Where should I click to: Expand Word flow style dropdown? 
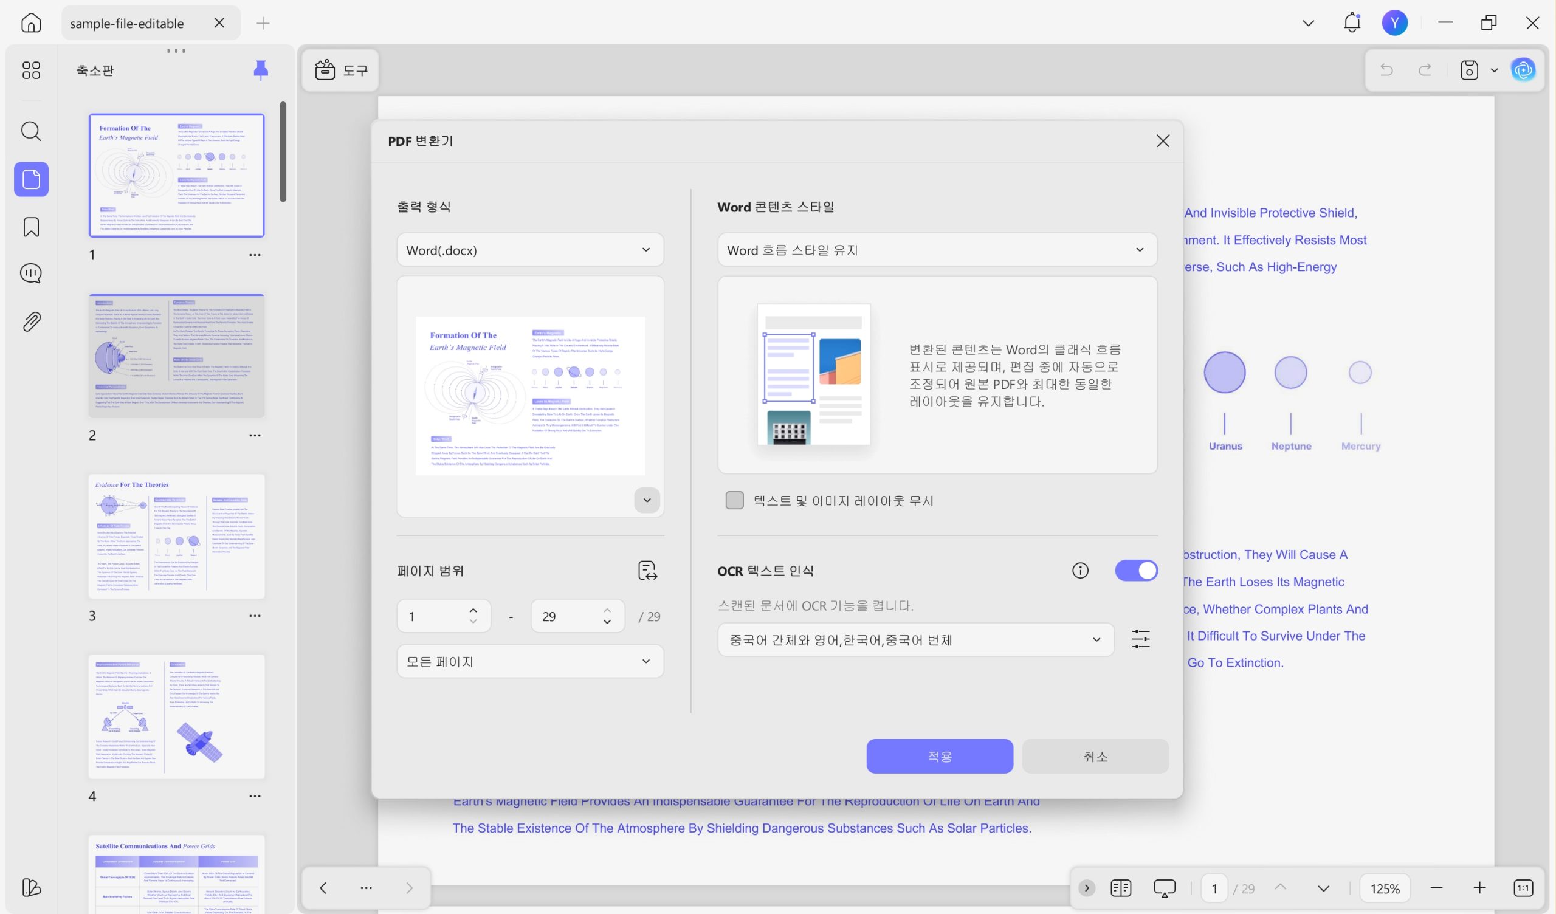click(x=937, y=250)
